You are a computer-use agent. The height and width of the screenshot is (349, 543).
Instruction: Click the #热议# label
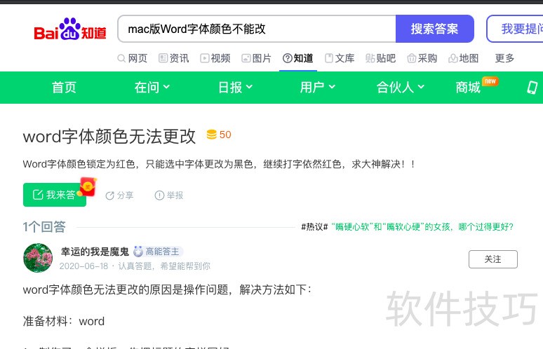coord(314,227)
